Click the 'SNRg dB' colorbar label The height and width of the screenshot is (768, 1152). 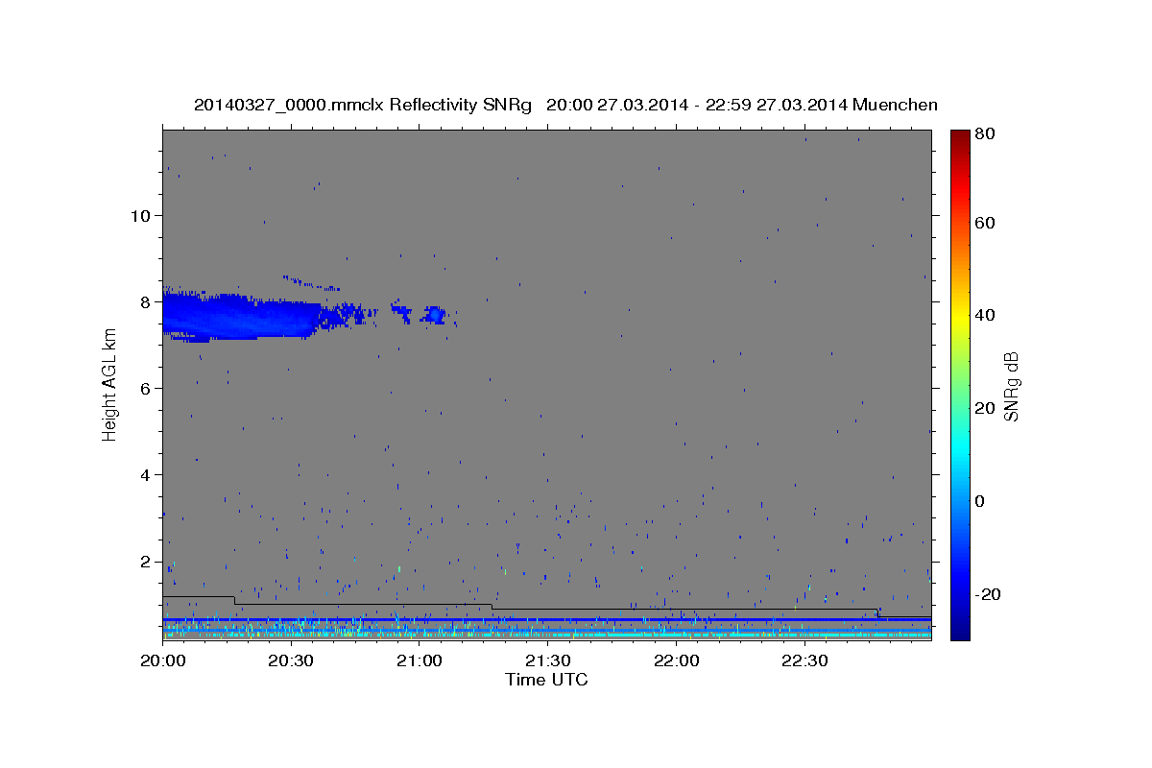coord(1011,385)
